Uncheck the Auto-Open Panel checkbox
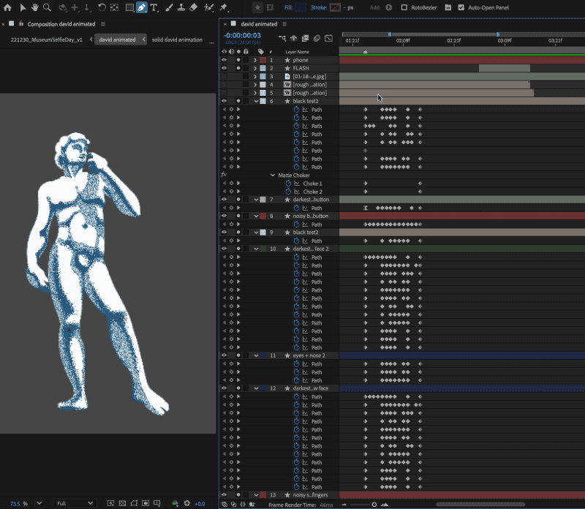 pyautogui.click(x=461, y=7)
